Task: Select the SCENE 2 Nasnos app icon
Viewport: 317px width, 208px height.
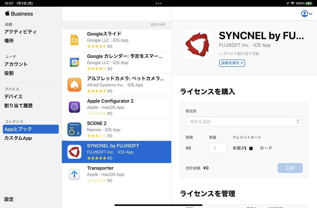Action: (74, 129)
